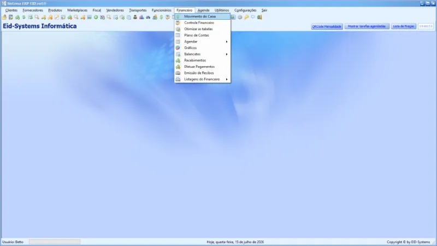The image size is (437, 246).
Task: Click the calendar with red mark toolbar icon
Action: 102,17
